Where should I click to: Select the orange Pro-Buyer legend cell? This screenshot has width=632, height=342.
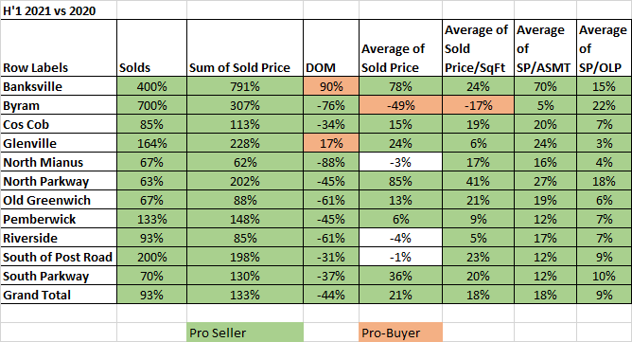point(400,333)
